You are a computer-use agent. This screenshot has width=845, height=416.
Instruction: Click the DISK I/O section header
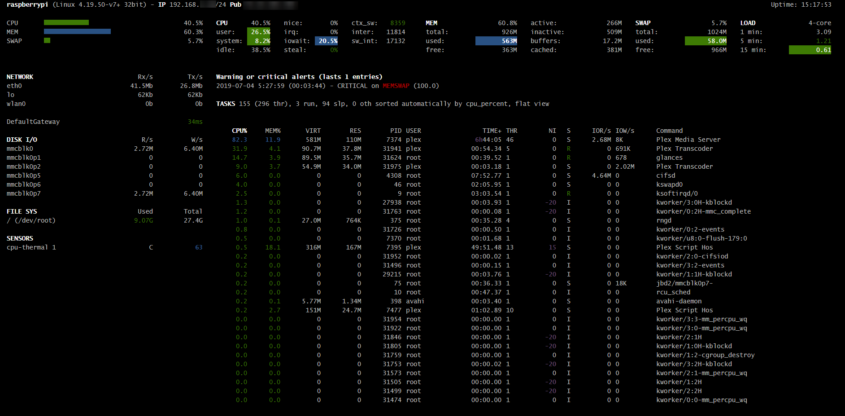coord(22,140)
